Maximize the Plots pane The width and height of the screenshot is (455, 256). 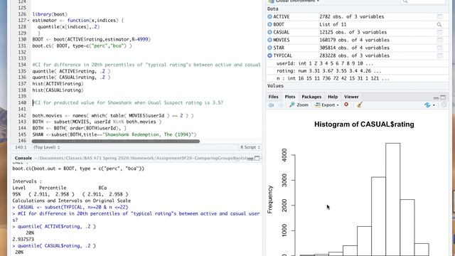(x=443, y=97)
